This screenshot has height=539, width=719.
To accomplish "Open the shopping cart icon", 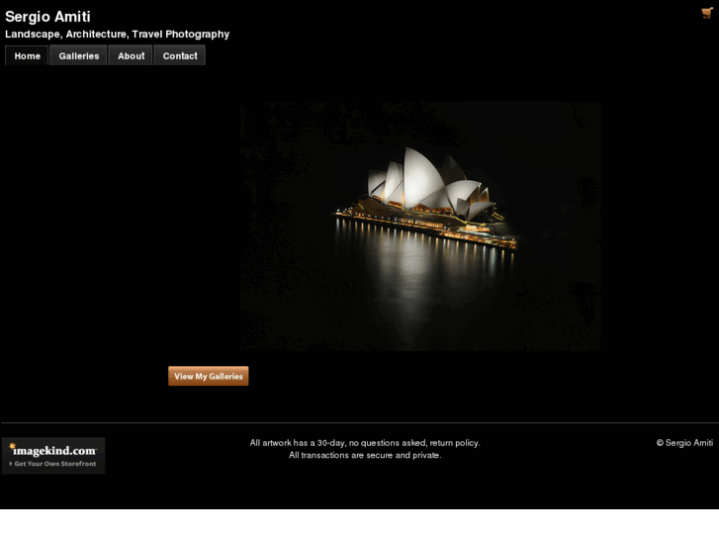I will pyautogui.click(x=706, y=13).
